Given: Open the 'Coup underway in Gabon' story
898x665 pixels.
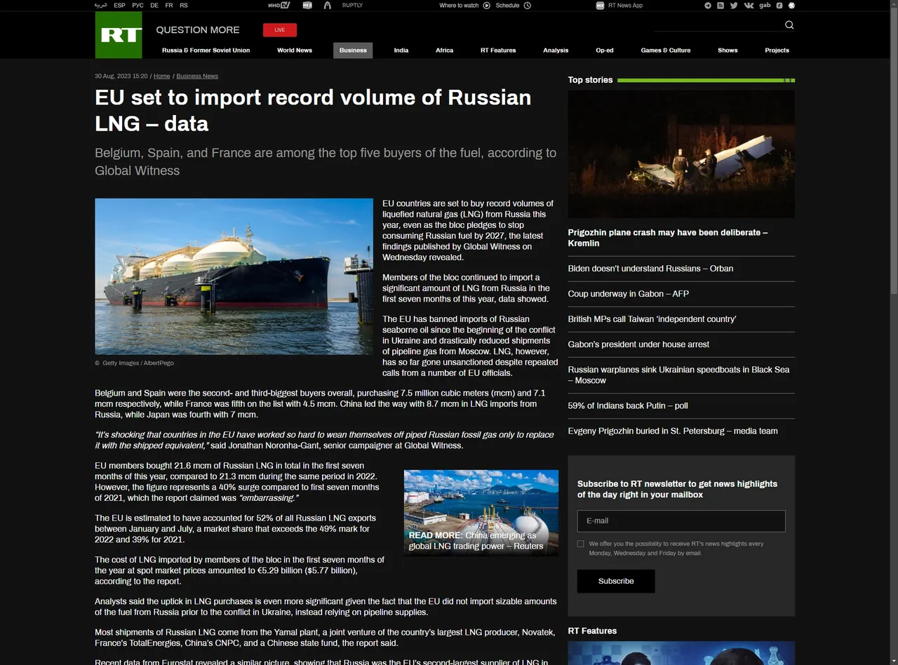Looking at the screenshot, I should tap(628, 294).
